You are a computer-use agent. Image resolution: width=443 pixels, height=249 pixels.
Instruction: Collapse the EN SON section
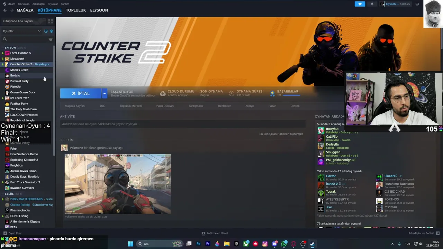click(x=10, y=47)
